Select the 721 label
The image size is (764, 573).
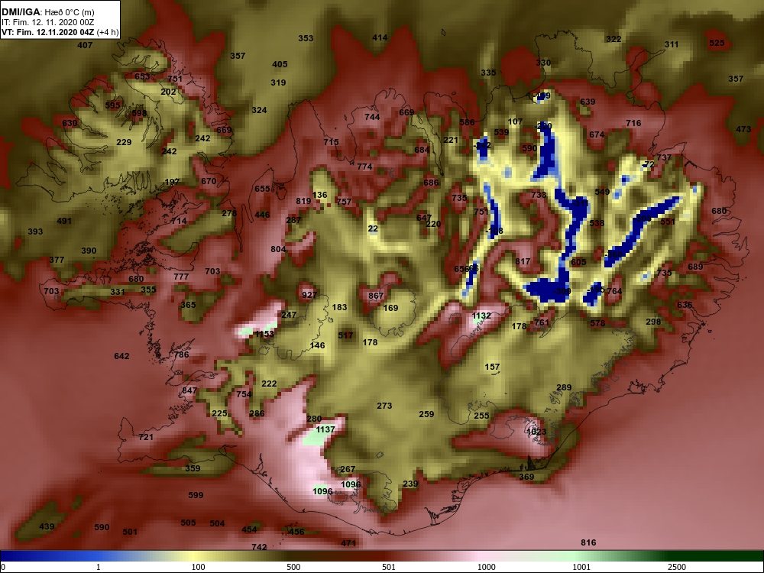click(x=146, y=437)
